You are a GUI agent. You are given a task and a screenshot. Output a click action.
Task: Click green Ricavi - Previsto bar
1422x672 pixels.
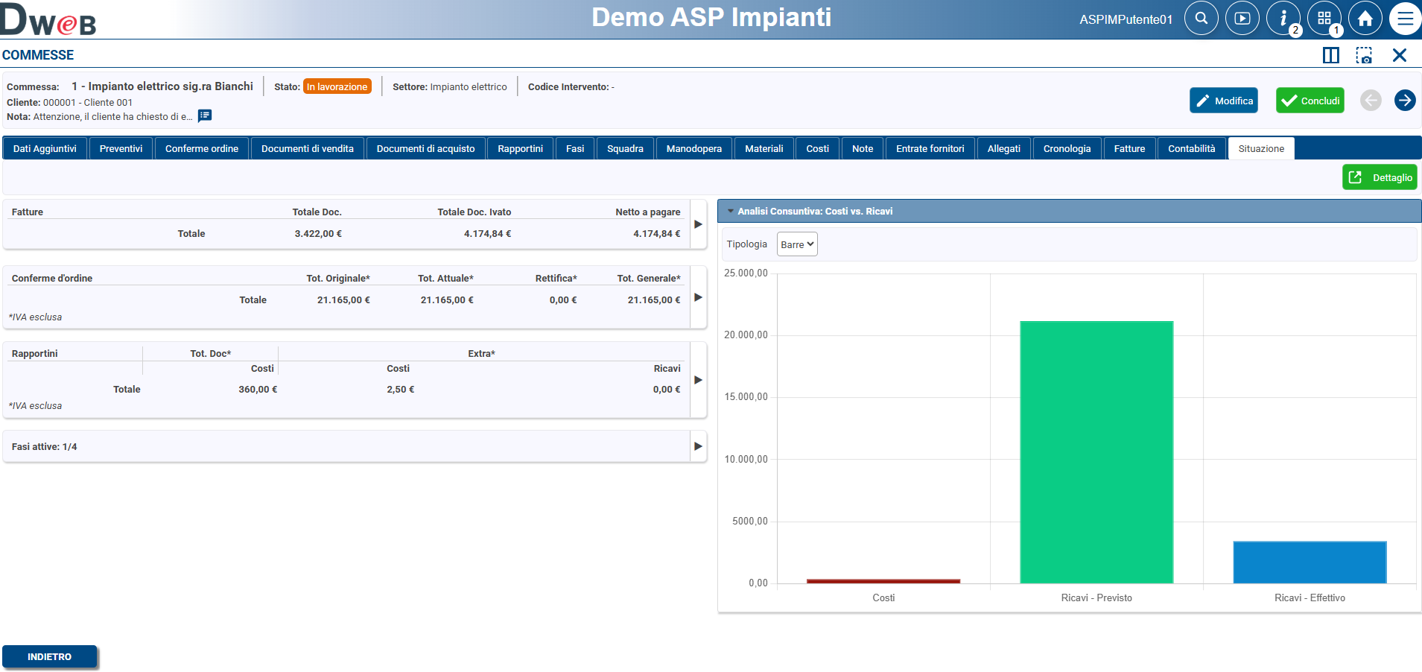coord(1096,451)
